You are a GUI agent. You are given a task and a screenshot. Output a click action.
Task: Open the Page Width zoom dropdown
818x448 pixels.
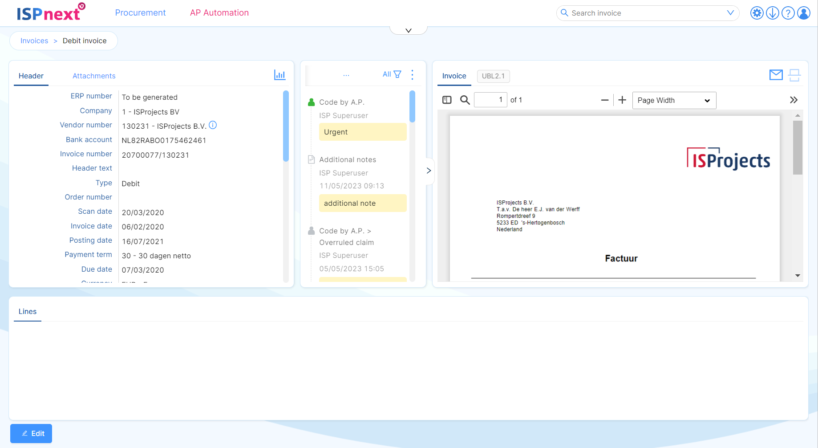(674, 100)
